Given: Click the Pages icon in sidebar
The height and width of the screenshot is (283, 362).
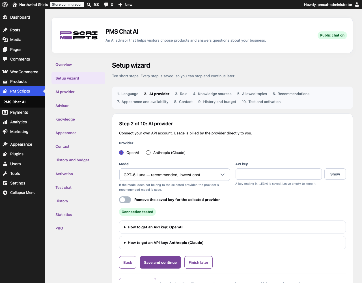Looking at the screenshot, I should 5,50.
